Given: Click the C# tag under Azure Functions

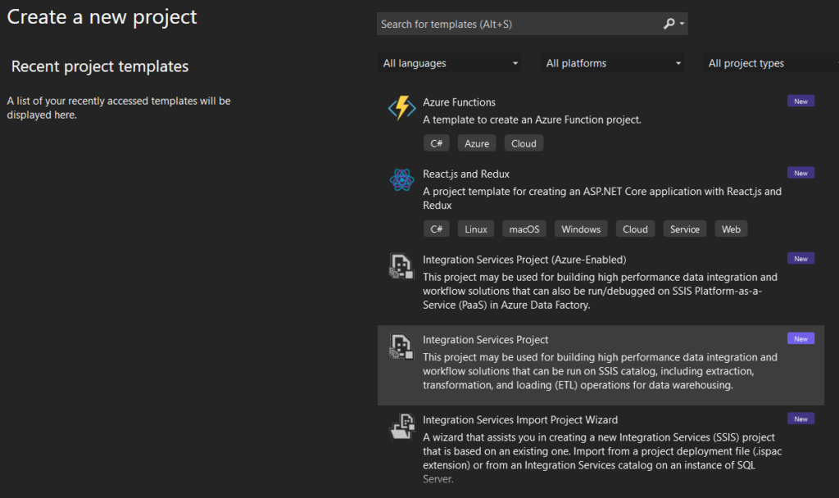Looking at the screenshot, I should coord(437,143).
